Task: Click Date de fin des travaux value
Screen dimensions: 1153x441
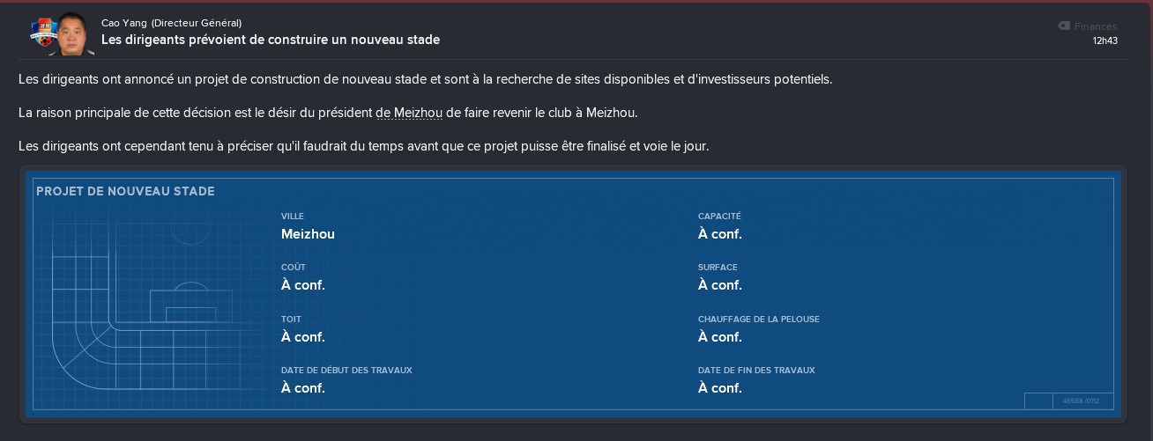Action: pos(720,388)
